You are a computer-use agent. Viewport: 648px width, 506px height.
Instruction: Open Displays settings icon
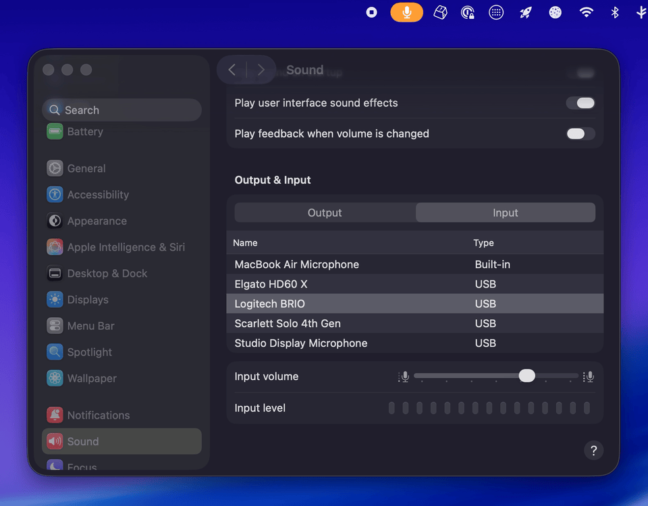pyautogui.click(x=55, y=300)
